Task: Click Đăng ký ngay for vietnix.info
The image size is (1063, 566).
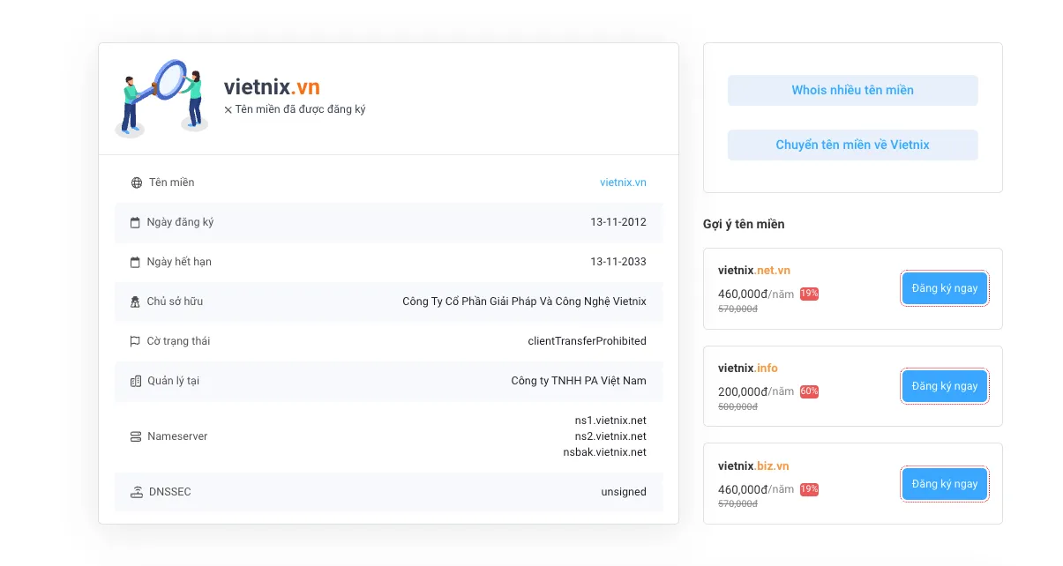Action: (944, 386)
